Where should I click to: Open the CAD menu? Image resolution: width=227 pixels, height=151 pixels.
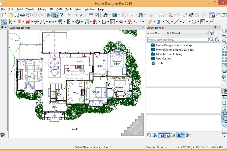tap(59, 9)
